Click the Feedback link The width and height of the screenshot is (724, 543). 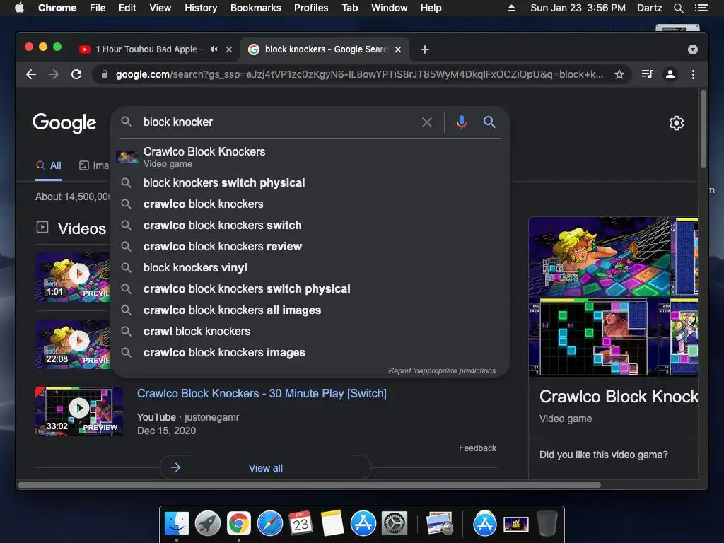point(477,448)
